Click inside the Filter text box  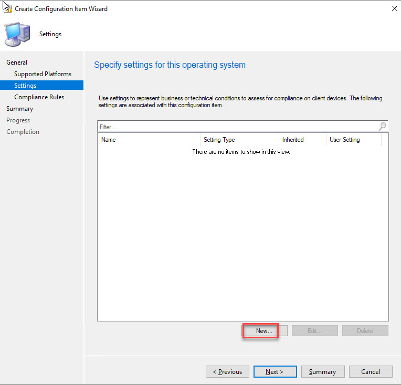coord(236,127)
